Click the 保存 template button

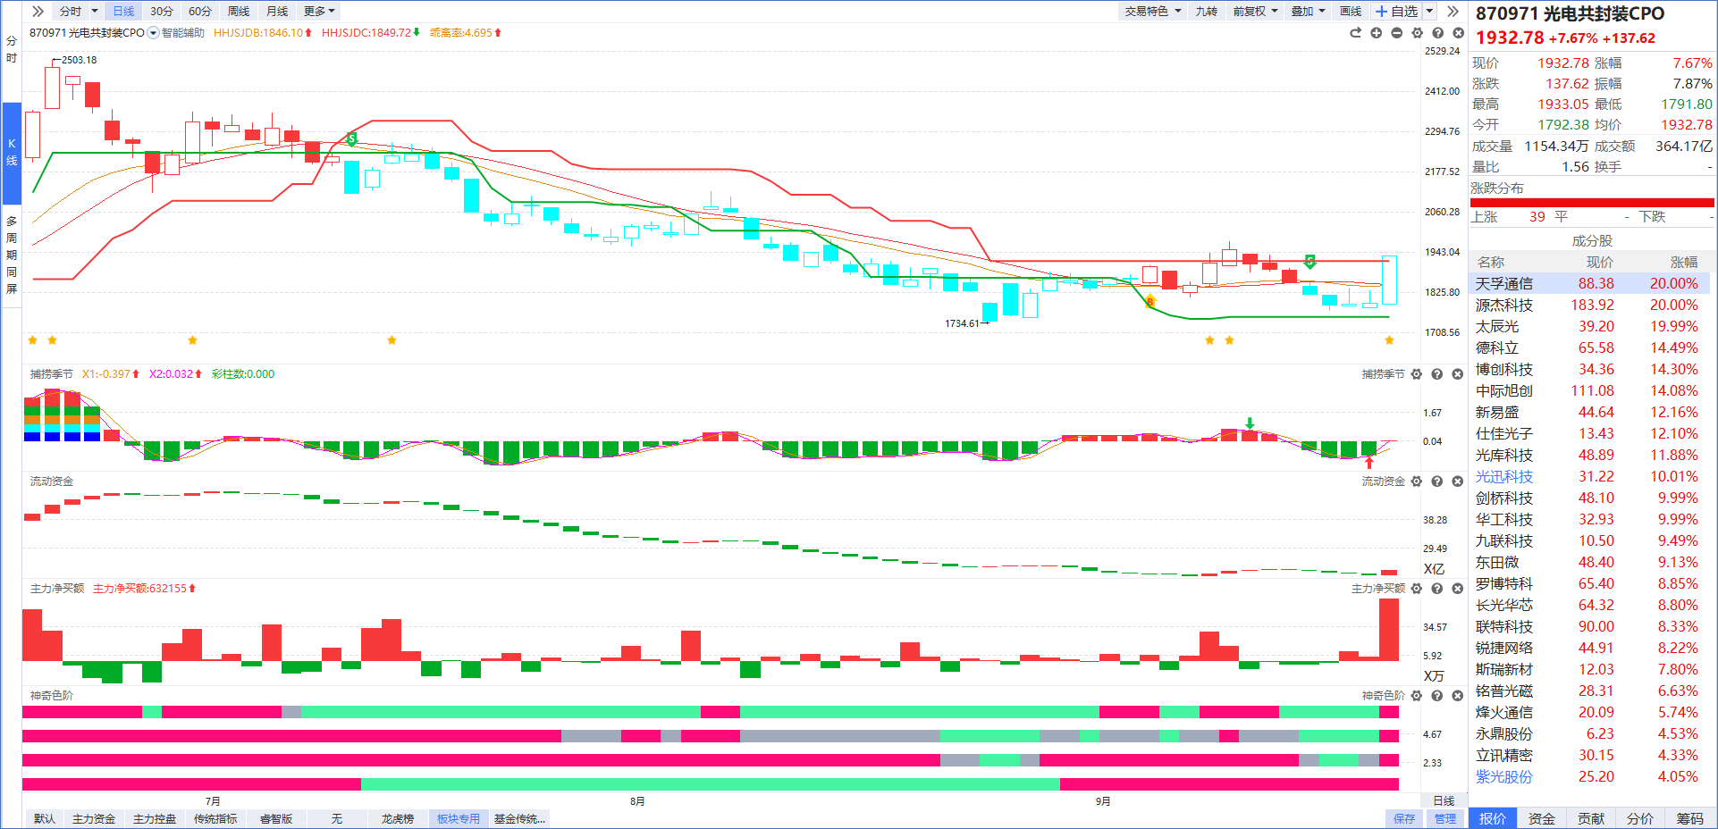[x=1404, y=818]
